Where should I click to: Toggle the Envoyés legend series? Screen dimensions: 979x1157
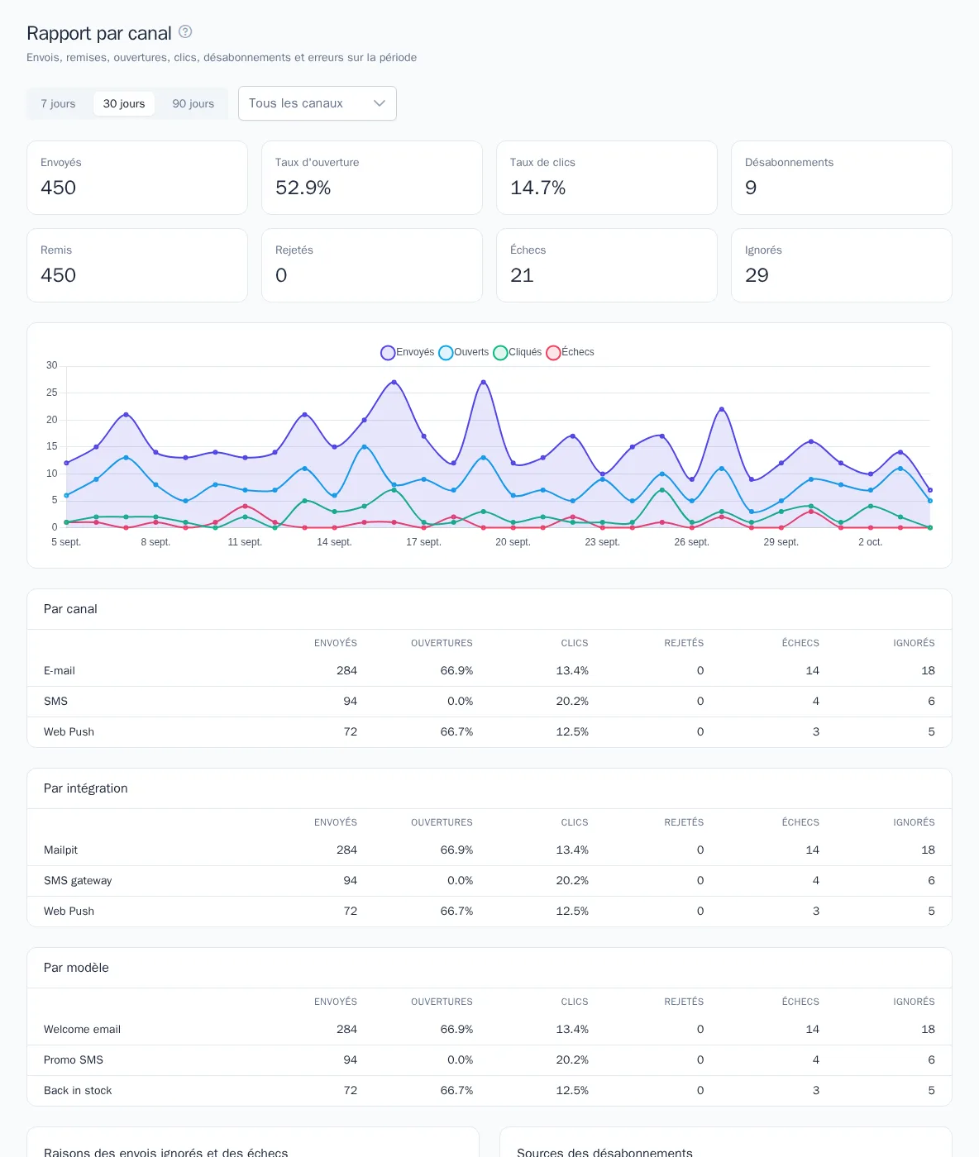coord(407,352)
